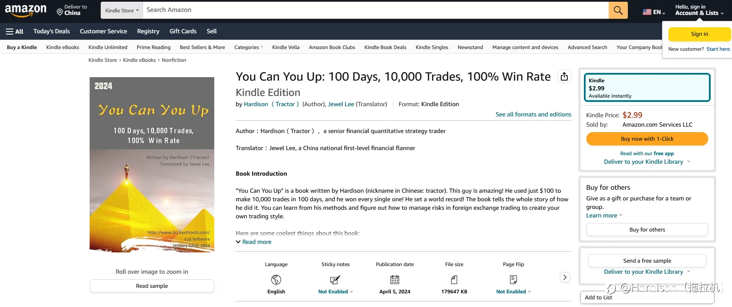Click Kindle Store breadcrumb link

(103, 60)
